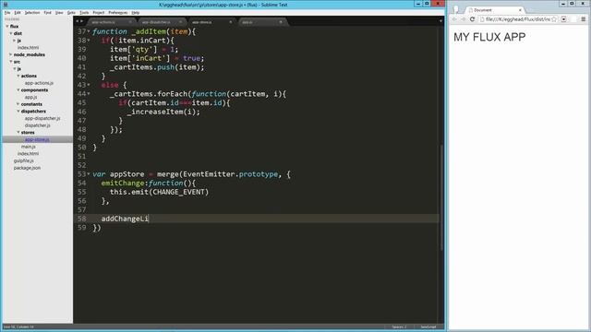Collapse the dispatchers folder arrow
Image resolution: width=591 pixels, height=332 pixels.
[x=18, y=112]
